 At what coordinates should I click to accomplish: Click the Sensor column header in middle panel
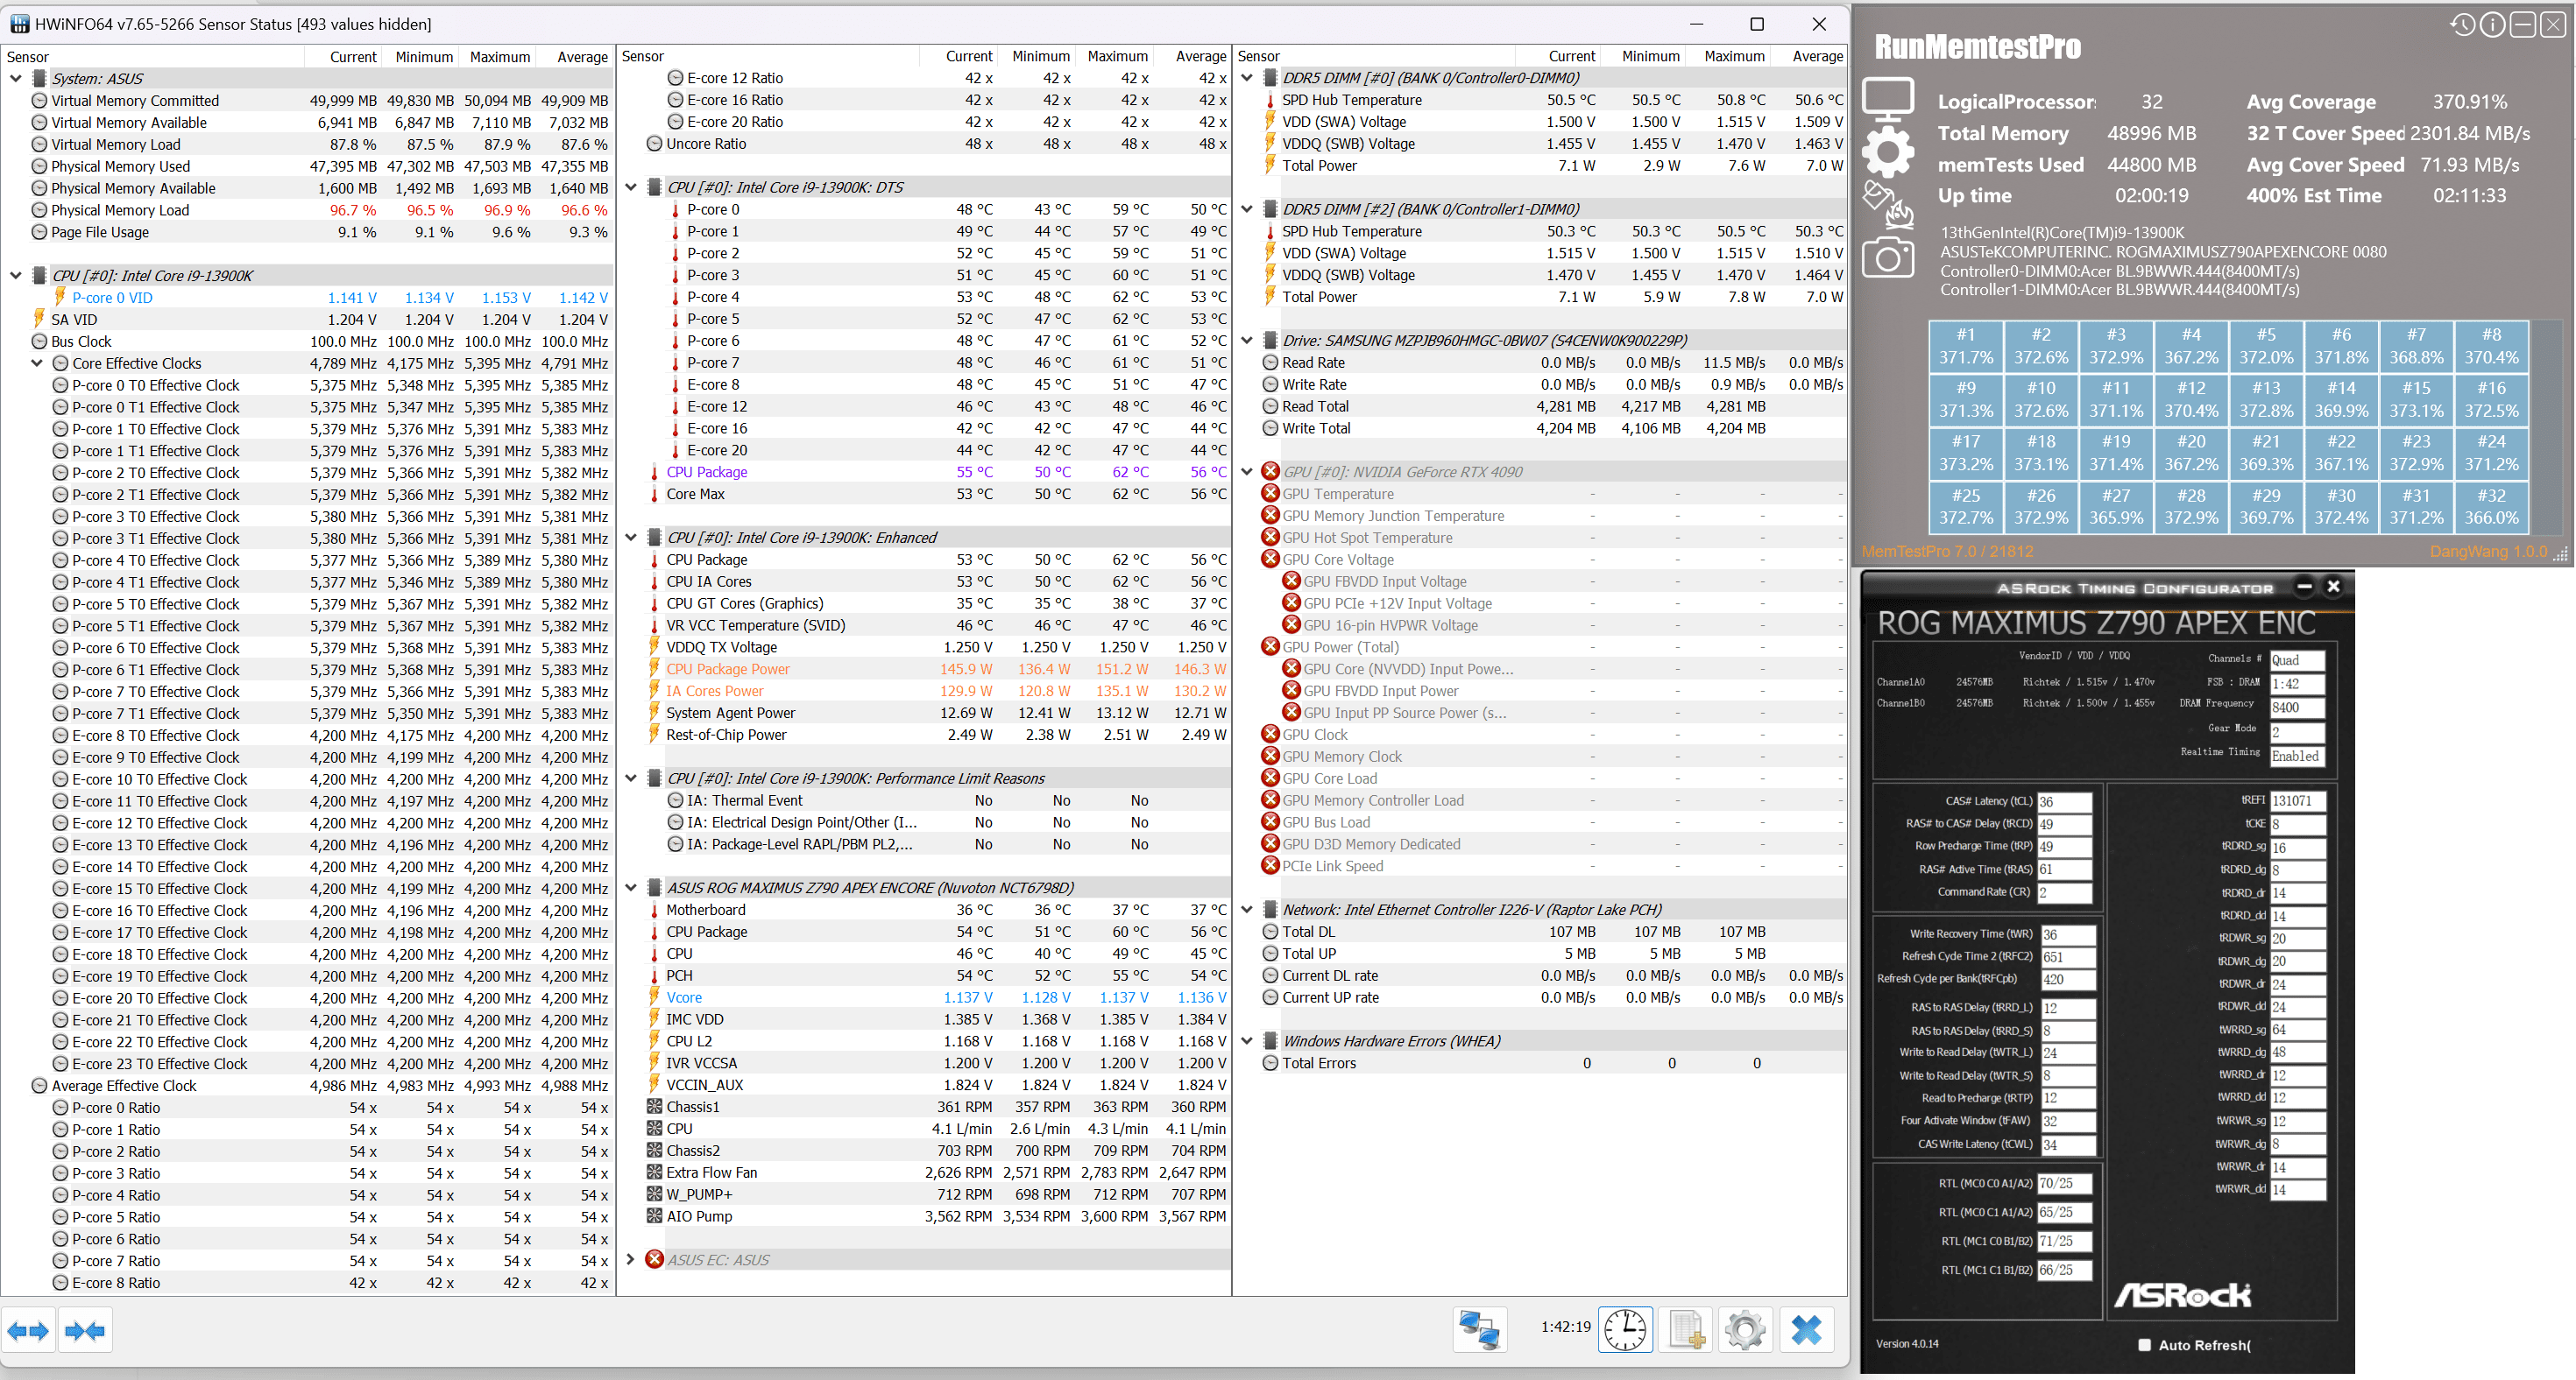pos(643,57)
